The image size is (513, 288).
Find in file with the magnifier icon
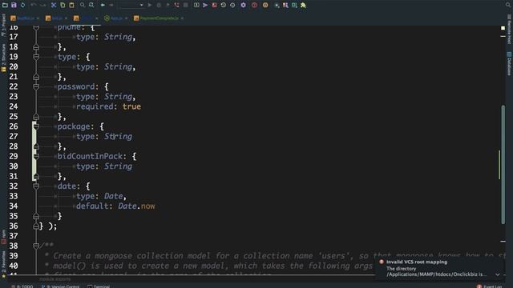(83, 5)
